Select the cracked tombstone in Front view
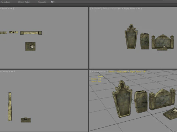177x132 pixels. coord(145,41)
